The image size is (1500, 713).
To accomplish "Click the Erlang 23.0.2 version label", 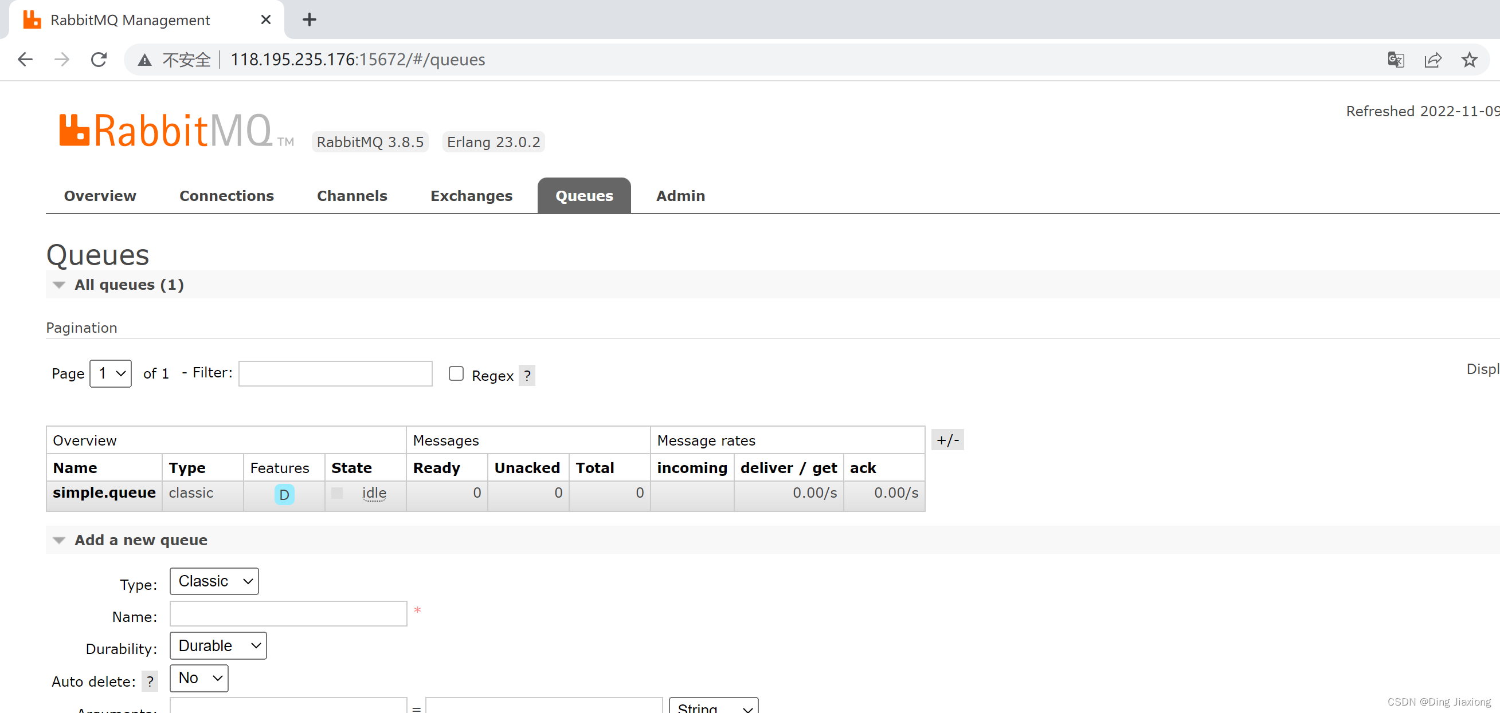I will (x=494, y=142).
